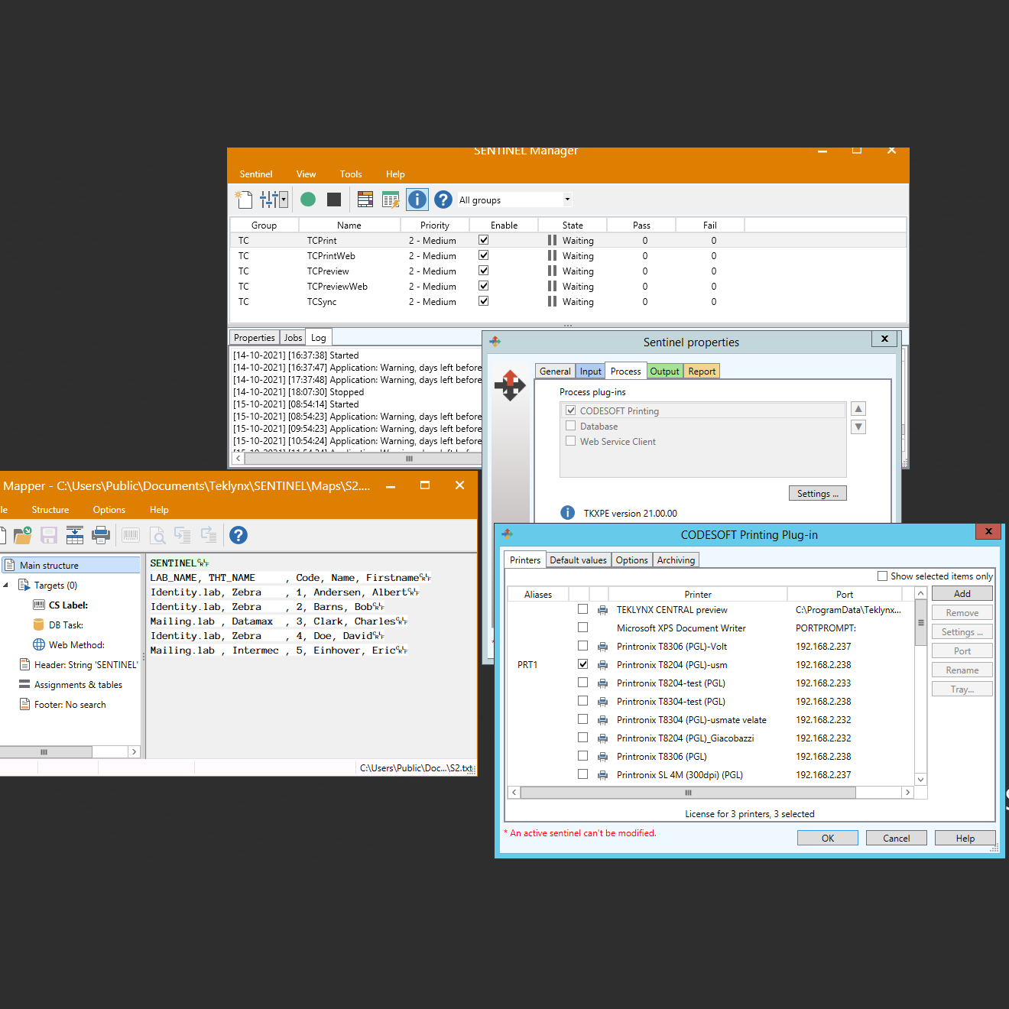Click the barcode icon in Mapper toolbar

[131, 535]
